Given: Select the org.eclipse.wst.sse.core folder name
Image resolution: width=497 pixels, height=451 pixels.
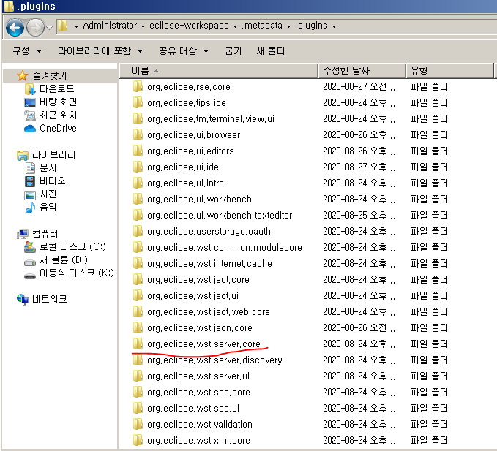Looking at the screenshot, I should (x=199, y=392).
